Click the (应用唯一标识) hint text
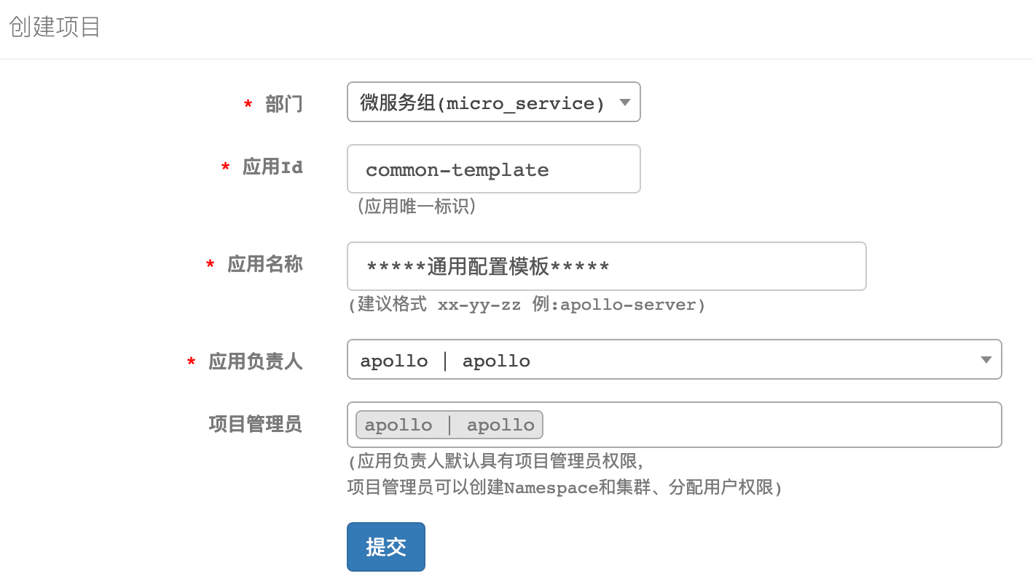The image size is (1033, 576). click(x=416, y=207)
